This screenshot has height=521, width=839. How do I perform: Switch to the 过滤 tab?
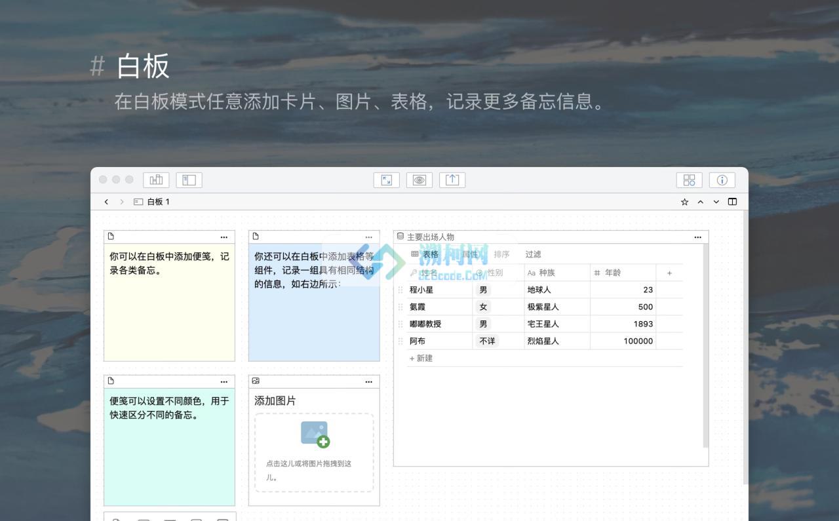click(x=533, y=254)
